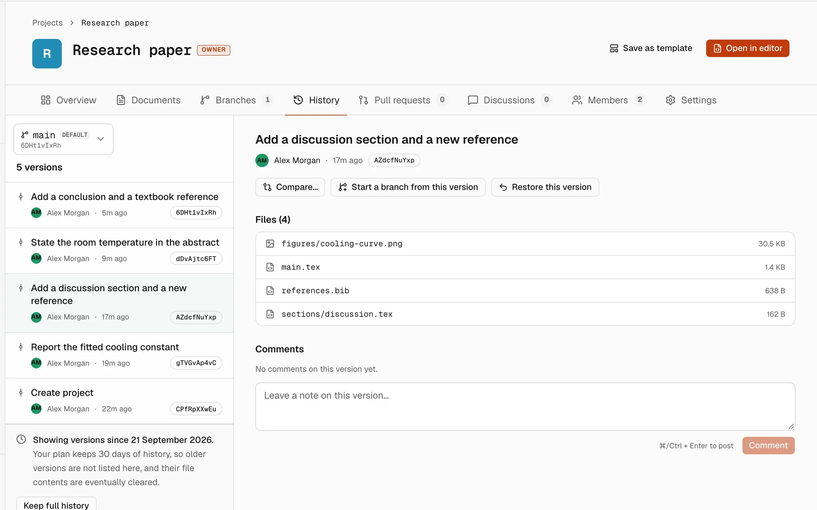Click commit node icon for Create project

pyautogui.click(x=21, y=393)
